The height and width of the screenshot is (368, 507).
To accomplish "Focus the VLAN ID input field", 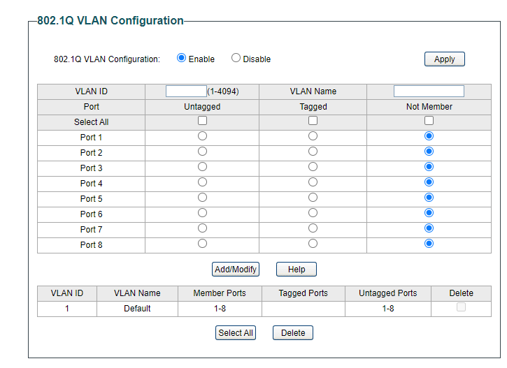I will pos(186,91).
